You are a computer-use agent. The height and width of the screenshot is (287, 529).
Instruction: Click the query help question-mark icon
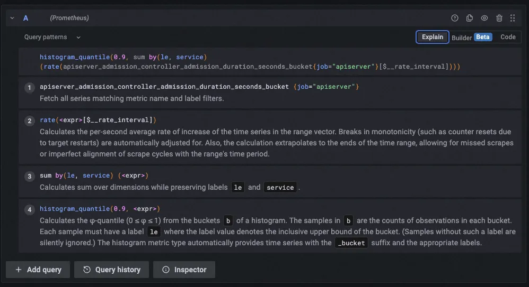pos(455,18)
